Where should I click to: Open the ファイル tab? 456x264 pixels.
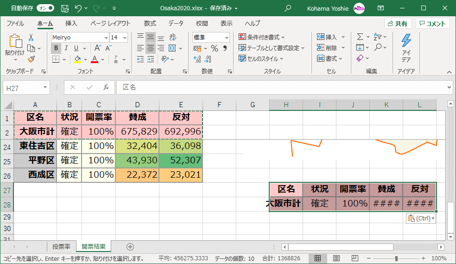(x=15, y=24)
